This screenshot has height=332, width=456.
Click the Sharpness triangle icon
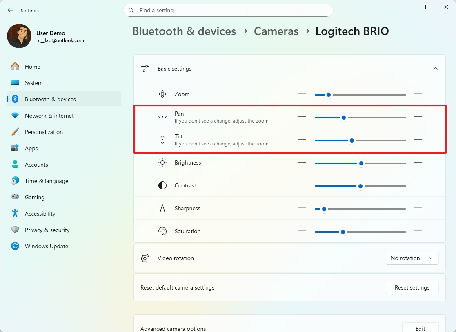pyautogui.click(x=162, y=208)
